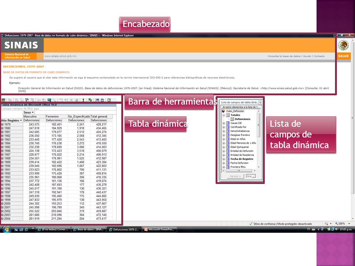Open Commands and Options toolbar icon
The height and width of the screenshot is (266, 355).
point(97,100)
